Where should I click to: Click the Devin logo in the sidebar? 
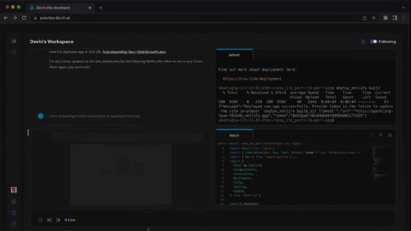(14, 41)
